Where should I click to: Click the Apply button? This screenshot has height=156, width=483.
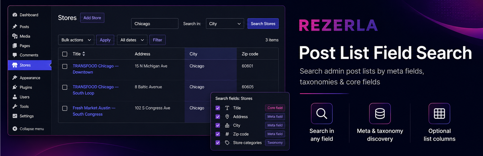[x=105, y=40]
